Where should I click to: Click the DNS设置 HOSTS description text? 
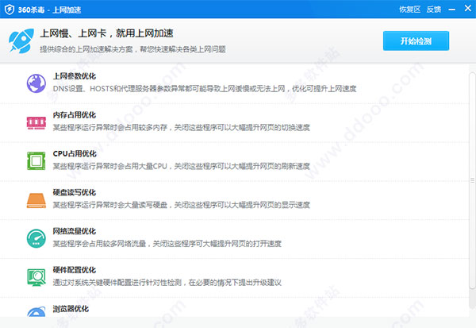click(205, 89)
